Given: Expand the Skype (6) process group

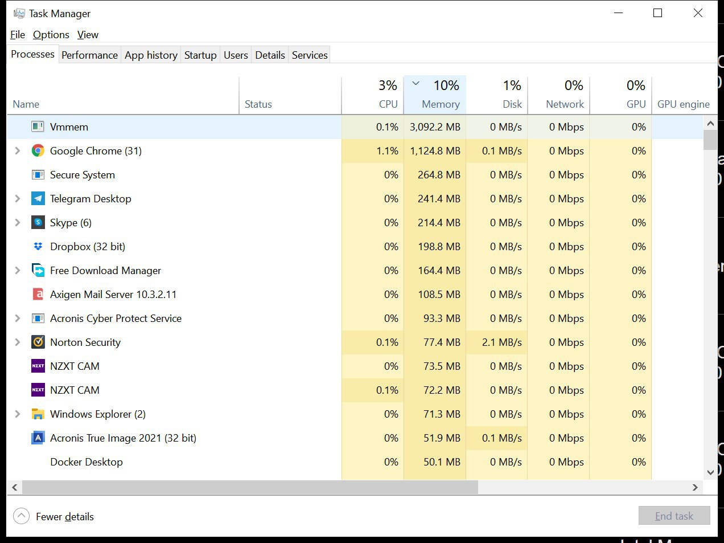Looking at the screenshot, I should pos(18,223).
